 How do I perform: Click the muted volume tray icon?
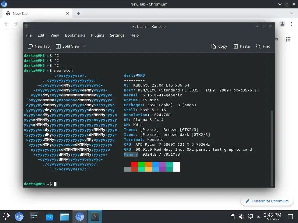click(241, 217)
